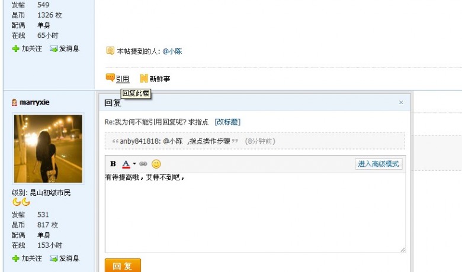Expand the font color dropdown arrow
Image resolution: width=462 pixels, height=272 pixels.
pyautogui.click(x=134, y=164)
